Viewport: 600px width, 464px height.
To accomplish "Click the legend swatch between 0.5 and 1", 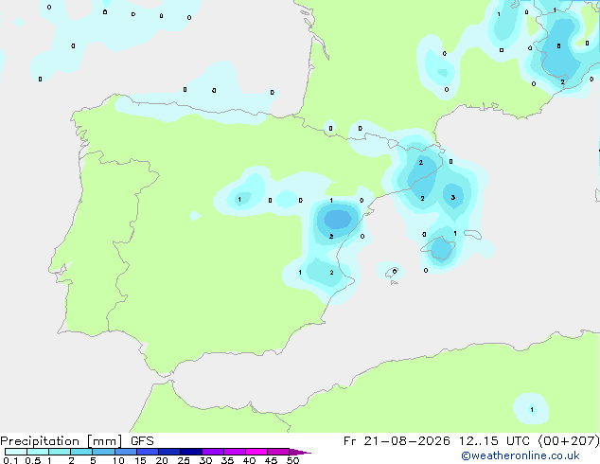I will (38, 452).
